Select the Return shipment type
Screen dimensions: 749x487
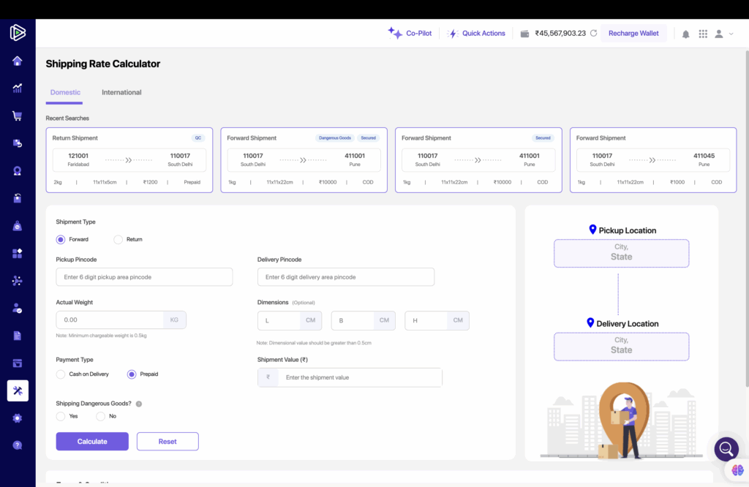118,239
